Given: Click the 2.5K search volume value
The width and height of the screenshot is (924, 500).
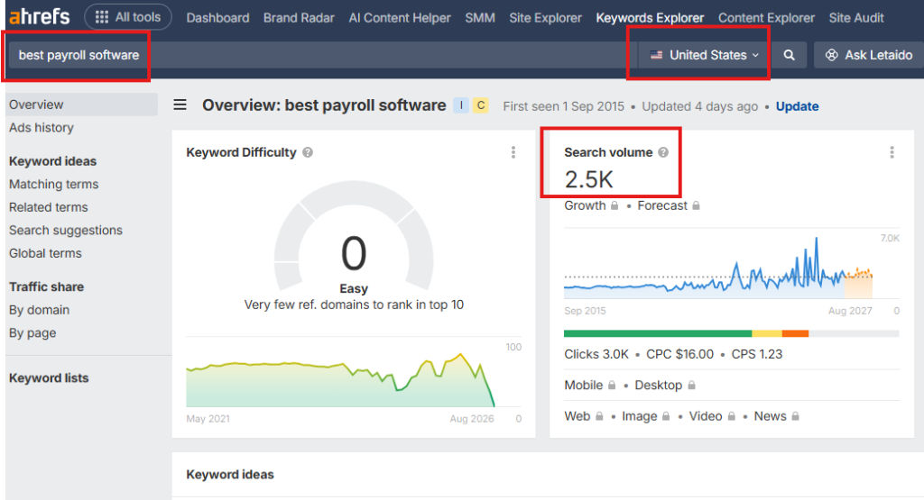Looking at the screenshot, I should pyautogui.click(x=588, y=179).
